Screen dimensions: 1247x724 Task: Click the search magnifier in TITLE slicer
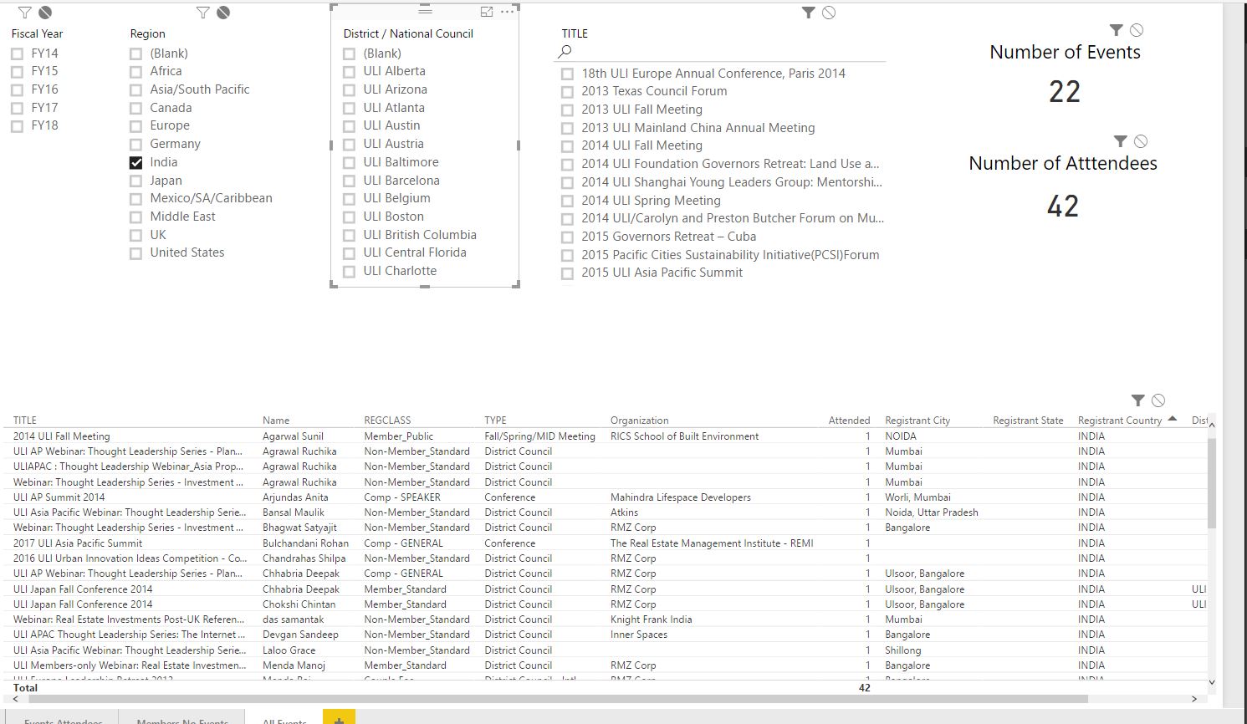point(565,52)
